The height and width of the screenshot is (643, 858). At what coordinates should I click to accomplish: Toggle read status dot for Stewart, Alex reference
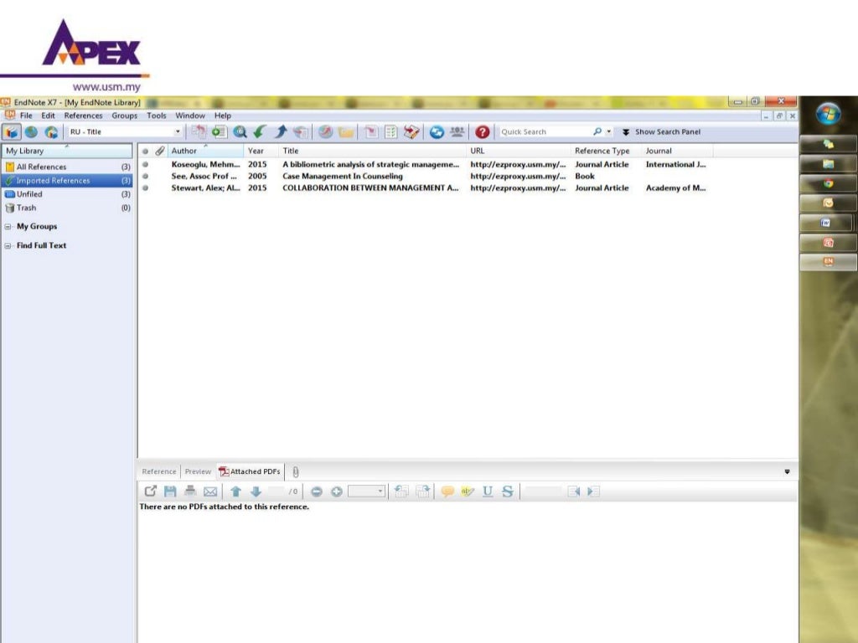[x=145, y=188]
